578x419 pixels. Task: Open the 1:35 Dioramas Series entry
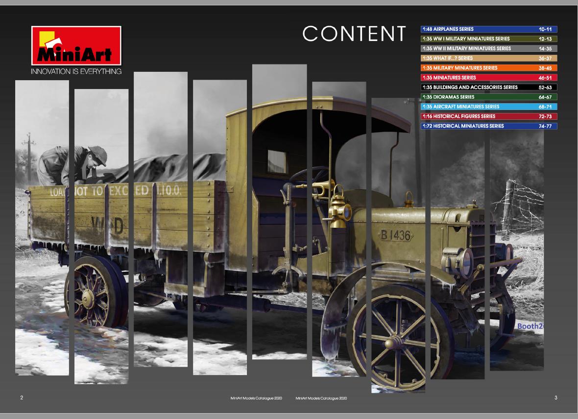[x=489, y=97]
